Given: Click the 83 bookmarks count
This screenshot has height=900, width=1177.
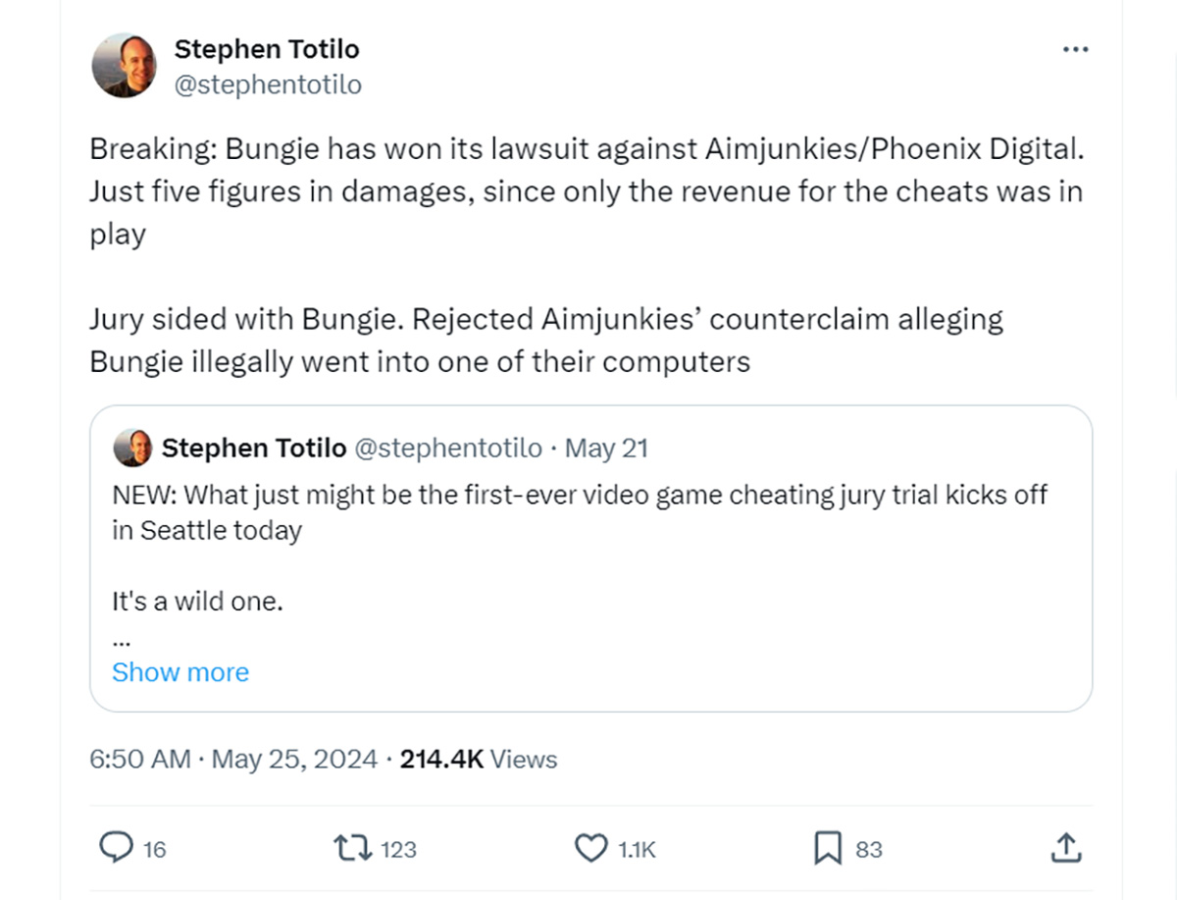Looking at the screenshot, I should point(869,849).
